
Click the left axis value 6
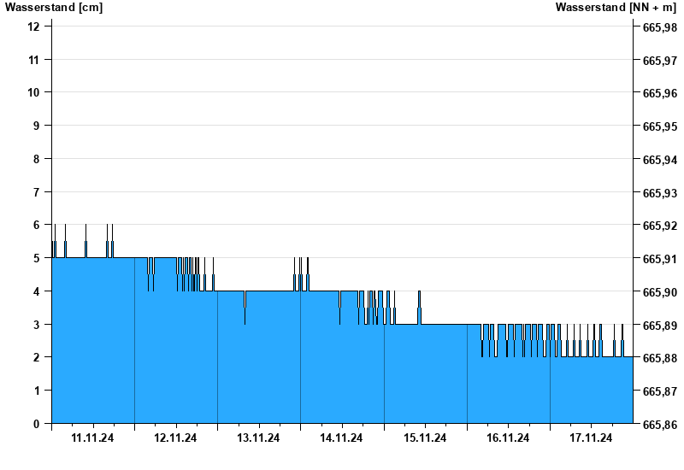point(36,225)
